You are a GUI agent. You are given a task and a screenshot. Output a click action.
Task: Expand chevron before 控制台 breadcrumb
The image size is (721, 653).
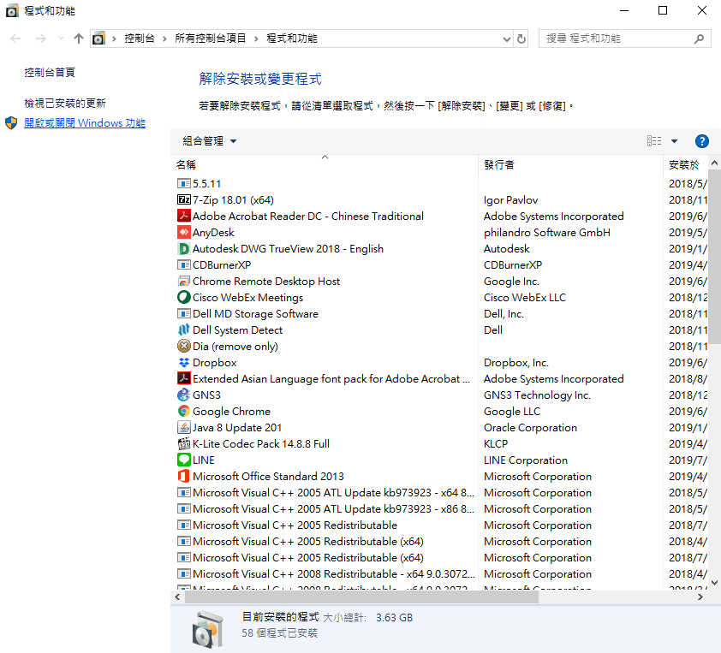tap(114, 39)
